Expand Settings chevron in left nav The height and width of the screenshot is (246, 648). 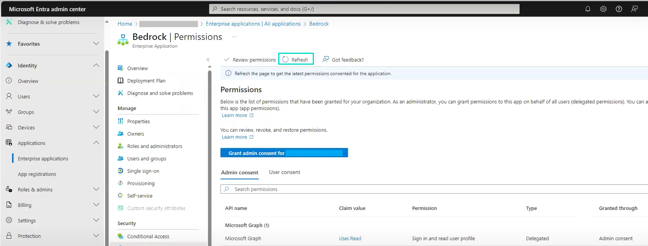click(96, 220)
